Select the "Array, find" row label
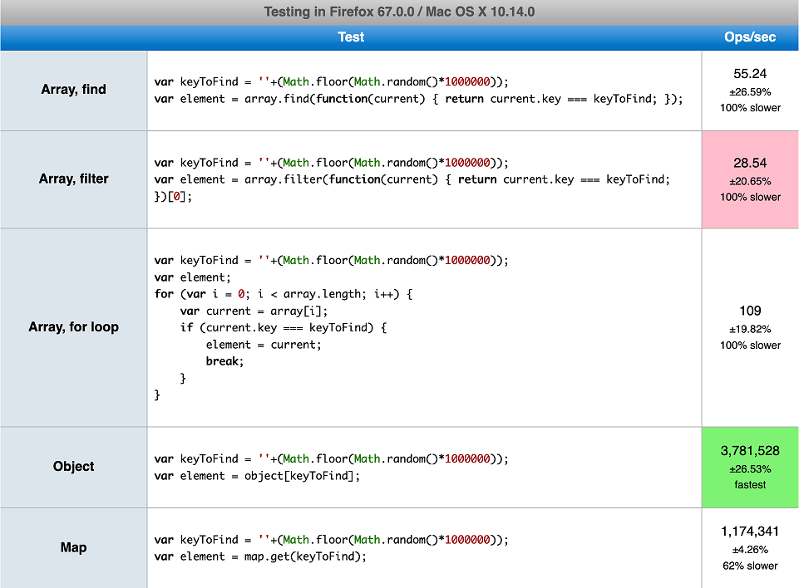Screen dimensions: 799x588 click(x=74, y=90)
